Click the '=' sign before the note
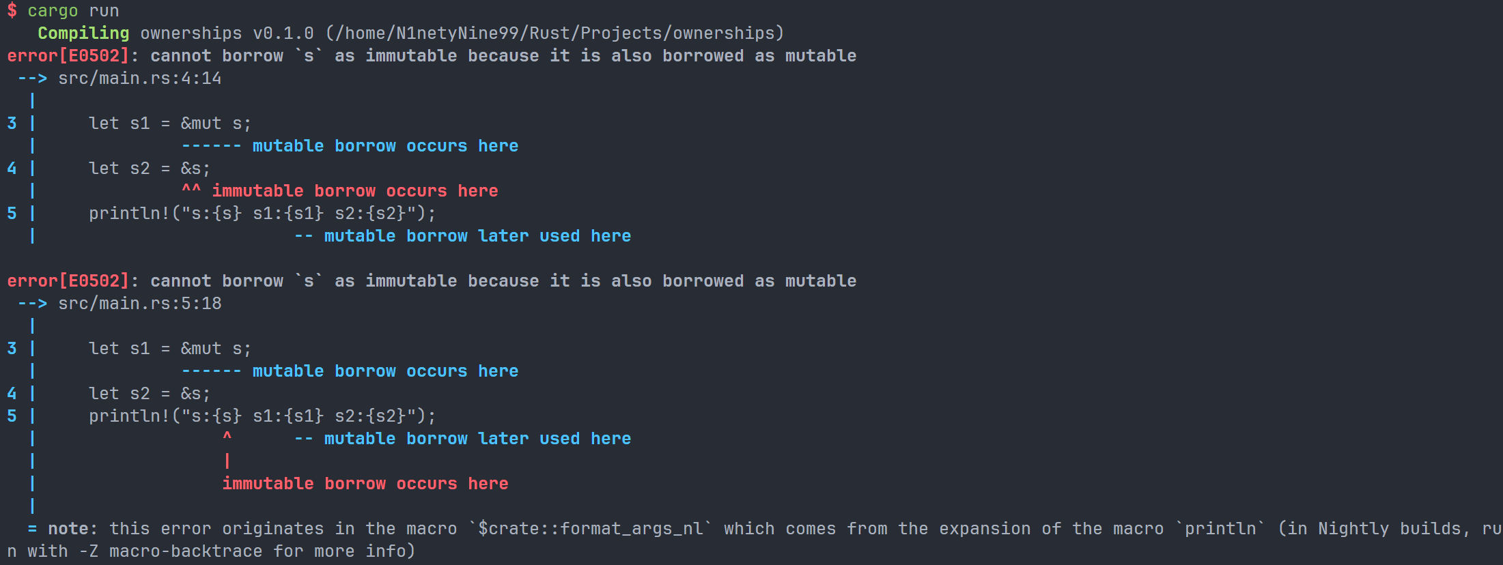1503x565 pixels. click(x=32, y=529)
